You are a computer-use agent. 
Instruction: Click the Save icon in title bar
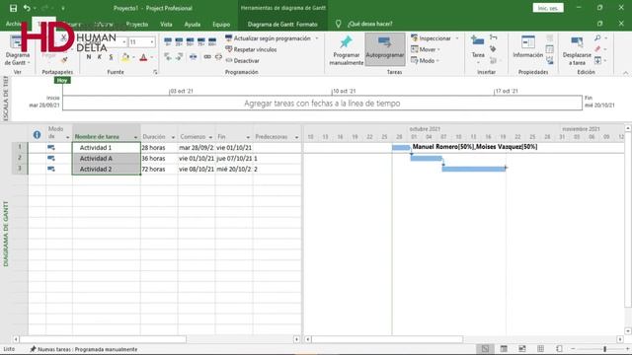(x=13, y=8)
